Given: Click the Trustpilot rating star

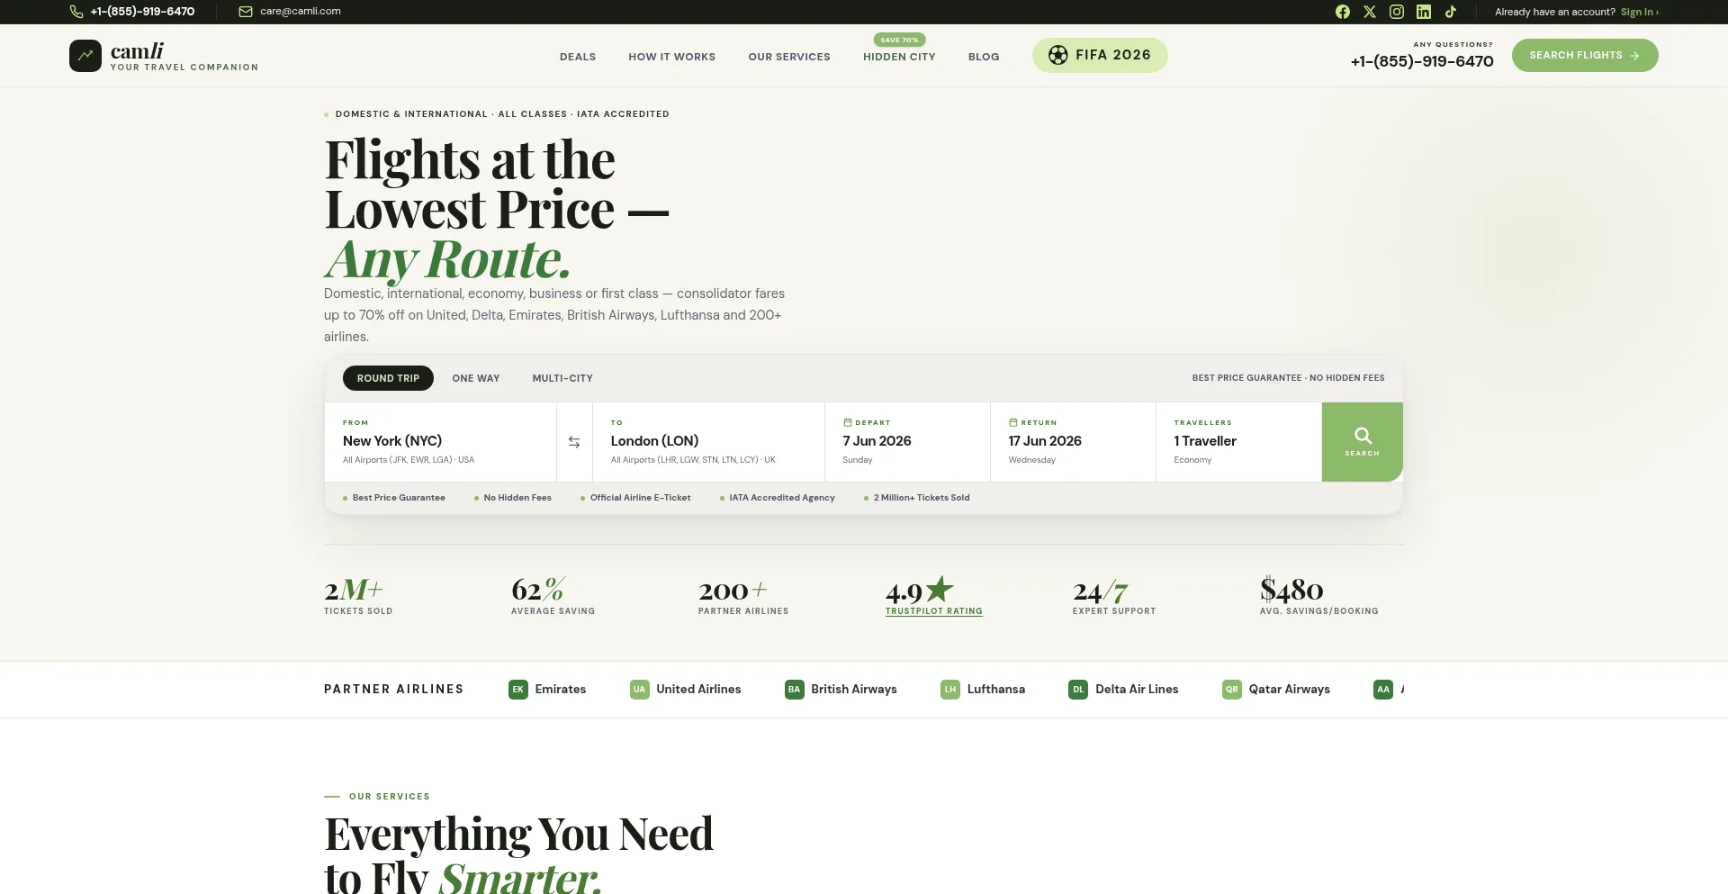Looking at the screenshot, I should [x=940, y=590].
